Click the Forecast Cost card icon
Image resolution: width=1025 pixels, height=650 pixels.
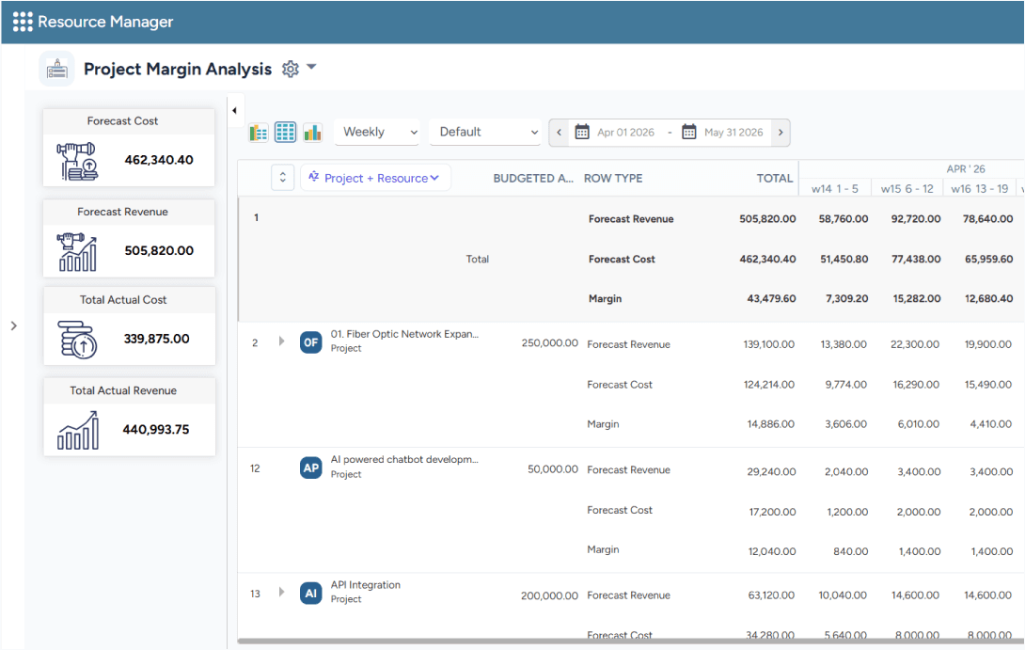coord(78,161)
